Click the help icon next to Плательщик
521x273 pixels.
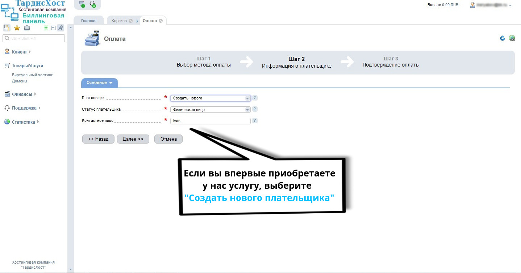click(255, 98)
